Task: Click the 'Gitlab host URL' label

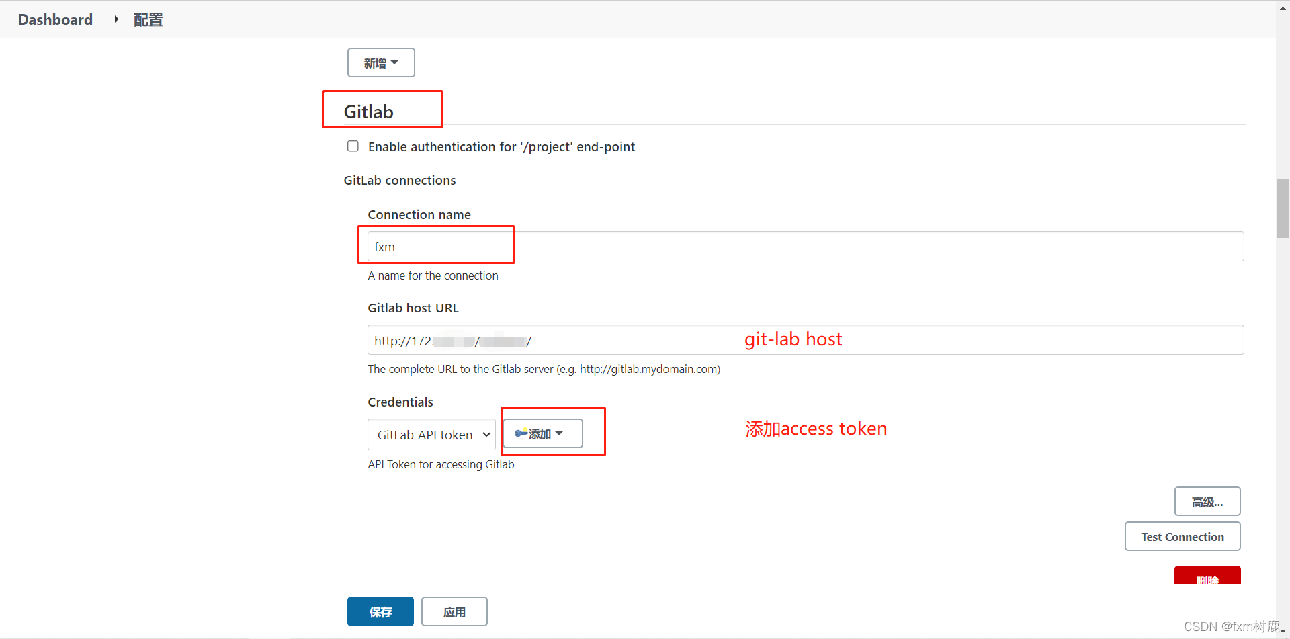Action: click(413, 308)
